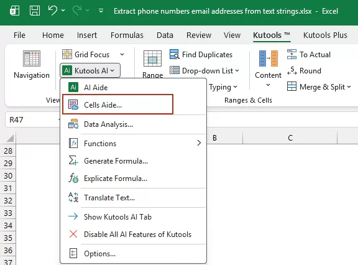358x265 pixels.
Task: Expand the Content dropdown chevron
Action: point(268,85)
